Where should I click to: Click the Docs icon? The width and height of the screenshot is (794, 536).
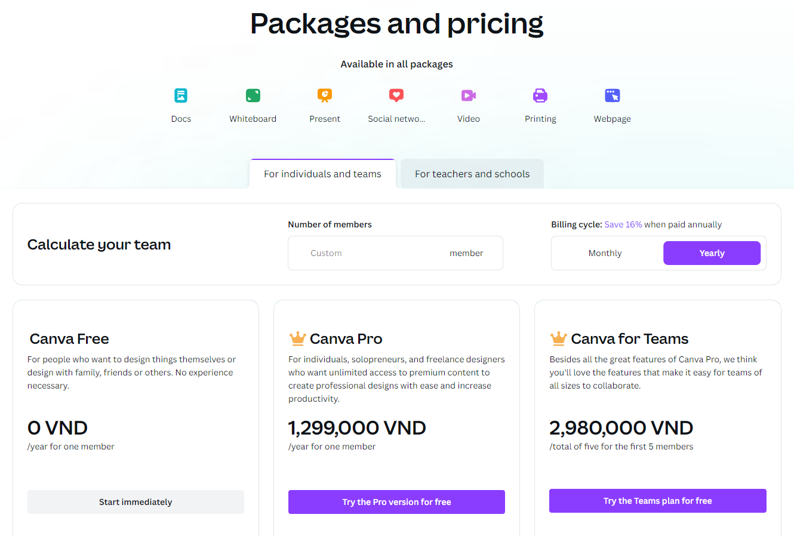click(181, 96)
